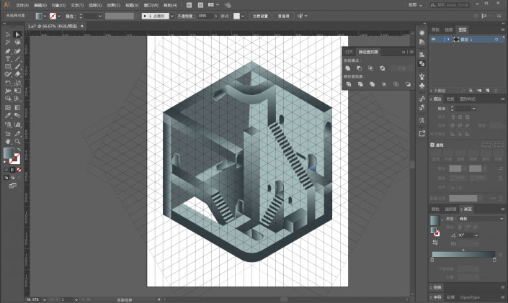Click Divide in Pathfinder row
Viewport: 508px width, 303px height.
click(349, 84)
